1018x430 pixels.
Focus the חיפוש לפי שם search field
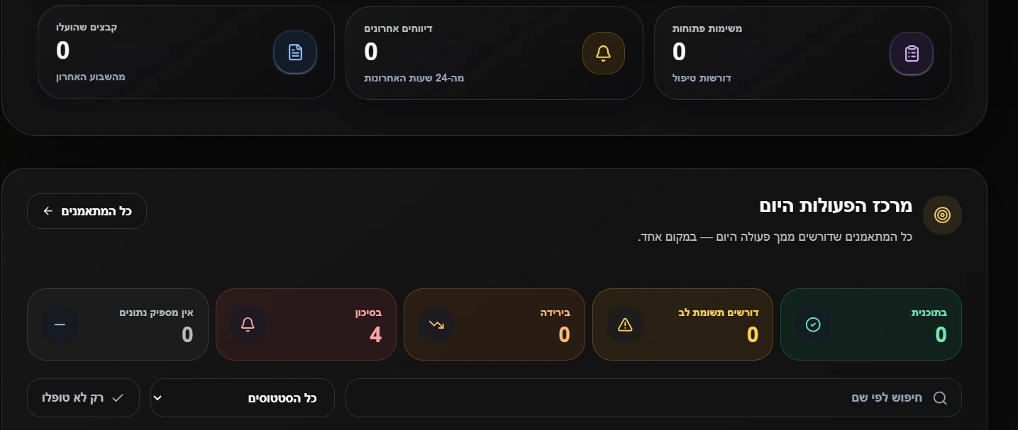tap(653, 398)
